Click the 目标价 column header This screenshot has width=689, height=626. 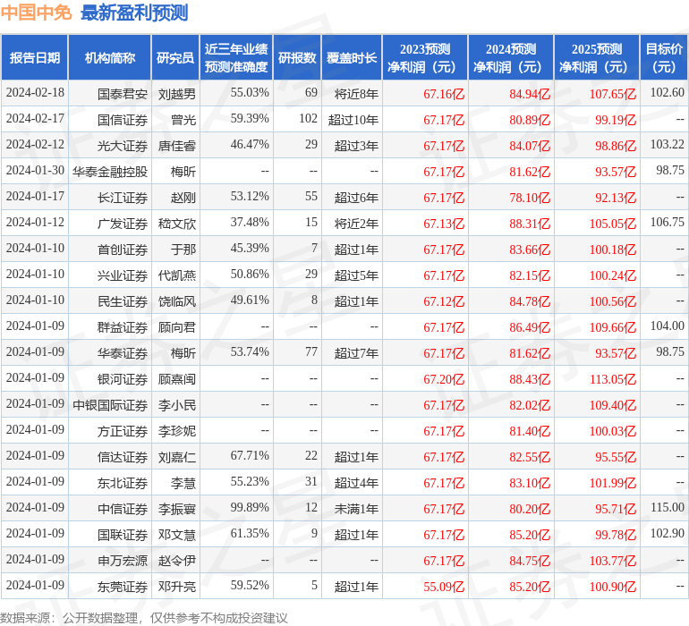(664, 58)
